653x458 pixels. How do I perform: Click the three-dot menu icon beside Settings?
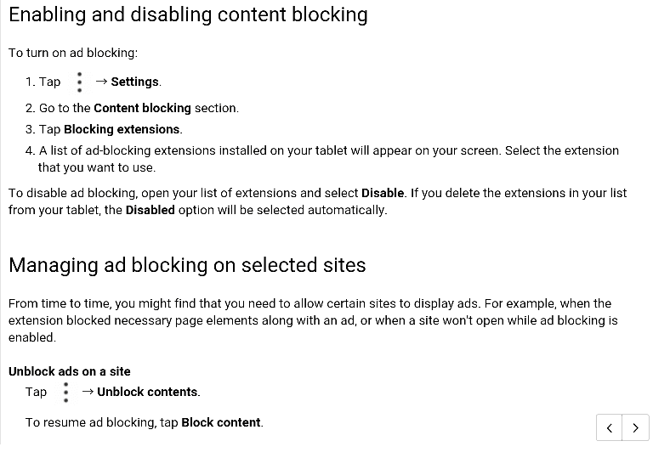[80, 82]
